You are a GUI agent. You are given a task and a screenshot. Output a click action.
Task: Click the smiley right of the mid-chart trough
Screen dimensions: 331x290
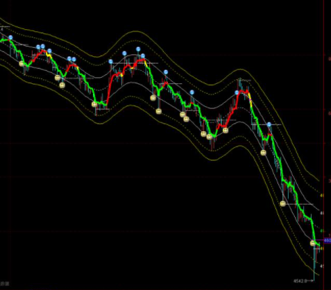(226, 130)
